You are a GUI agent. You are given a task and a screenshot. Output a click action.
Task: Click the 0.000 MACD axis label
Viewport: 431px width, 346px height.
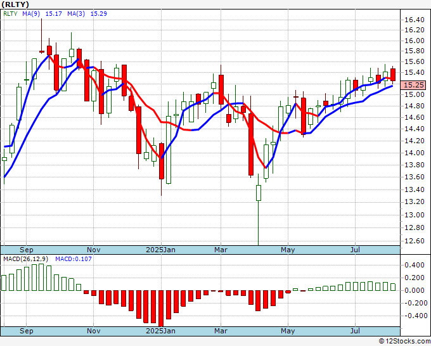[415, 290]
